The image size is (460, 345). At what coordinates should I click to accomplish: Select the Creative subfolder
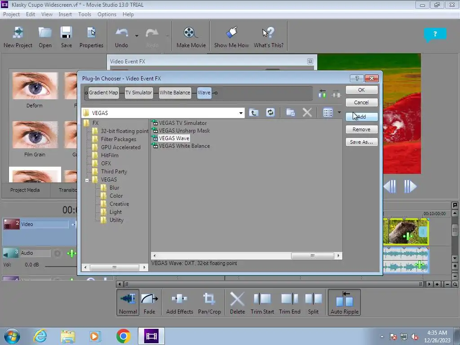tap(119, 204)
